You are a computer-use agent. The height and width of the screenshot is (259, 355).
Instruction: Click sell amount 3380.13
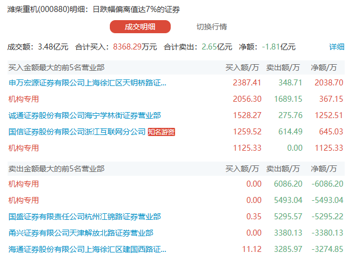pos(288,233)
